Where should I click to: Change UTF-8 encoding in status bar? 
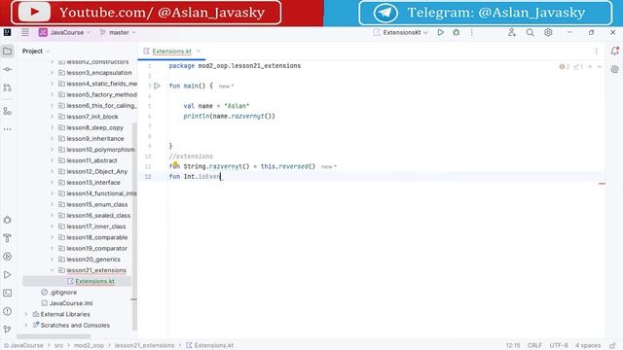pos(559,346)
